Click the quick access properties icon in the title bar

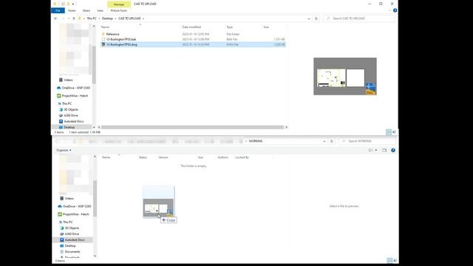pyautogui.click(x=63, y=4)
